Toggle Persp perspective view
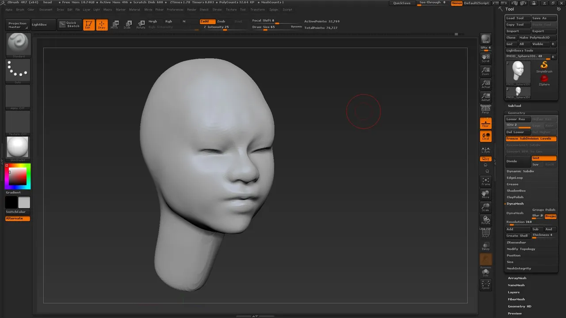The height and width of the screenshot is (318, 566). click(486, 110)
